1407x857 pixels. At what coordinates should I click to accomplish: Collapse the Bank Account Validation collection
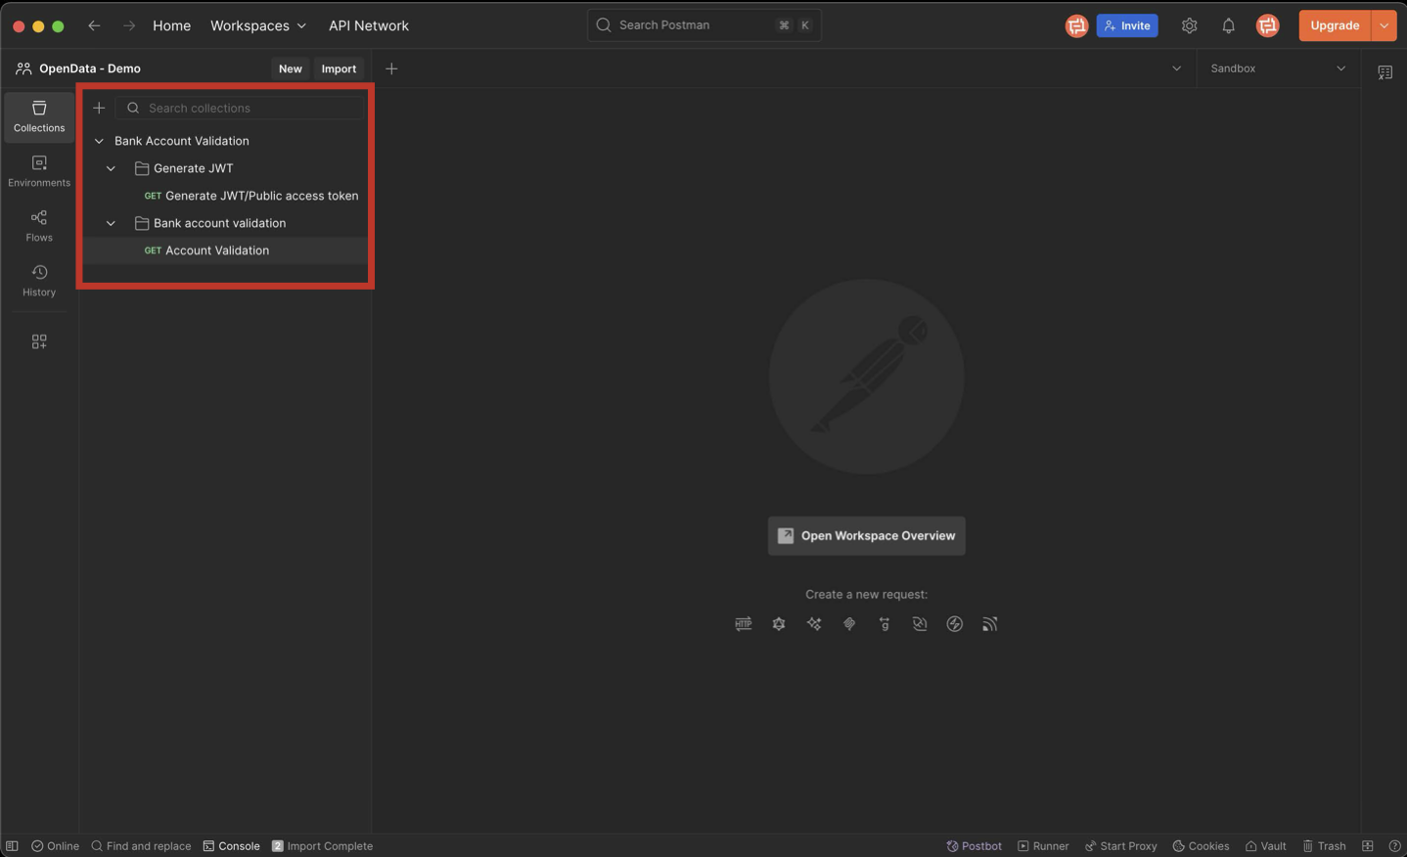click(99, 141)
